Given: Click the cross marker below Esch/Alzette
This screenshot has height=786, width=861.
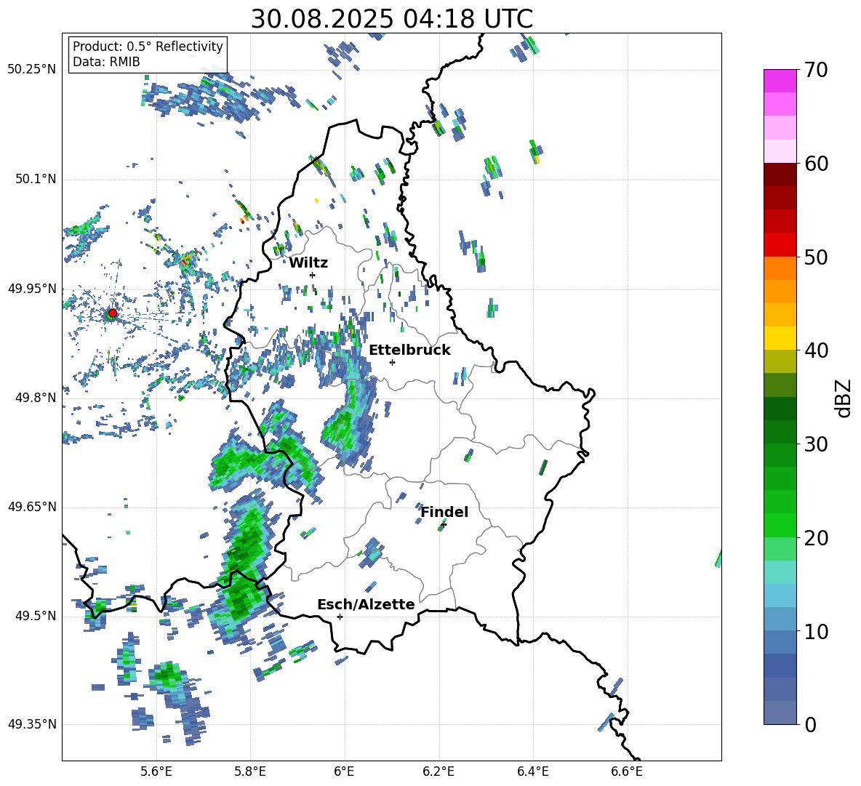Looking at the screenshot, I should 340,617.
